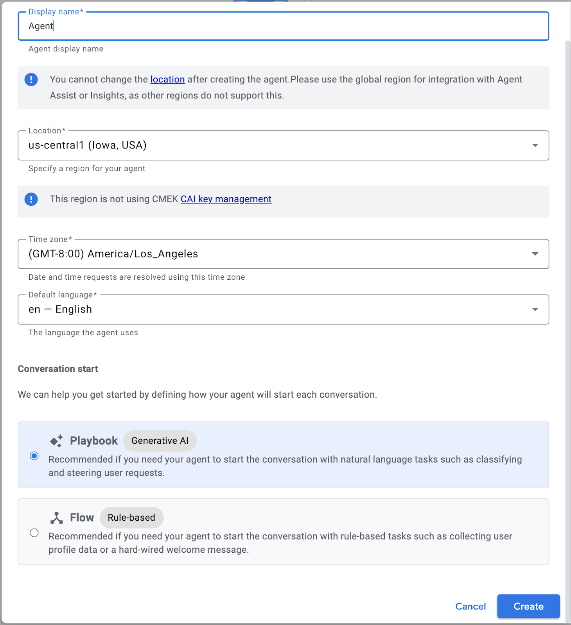Image resolution: width=571 pixels, height=625 pixels.
Task: Click the dialog's vertical scrollbar
Action: click(568, 312)
